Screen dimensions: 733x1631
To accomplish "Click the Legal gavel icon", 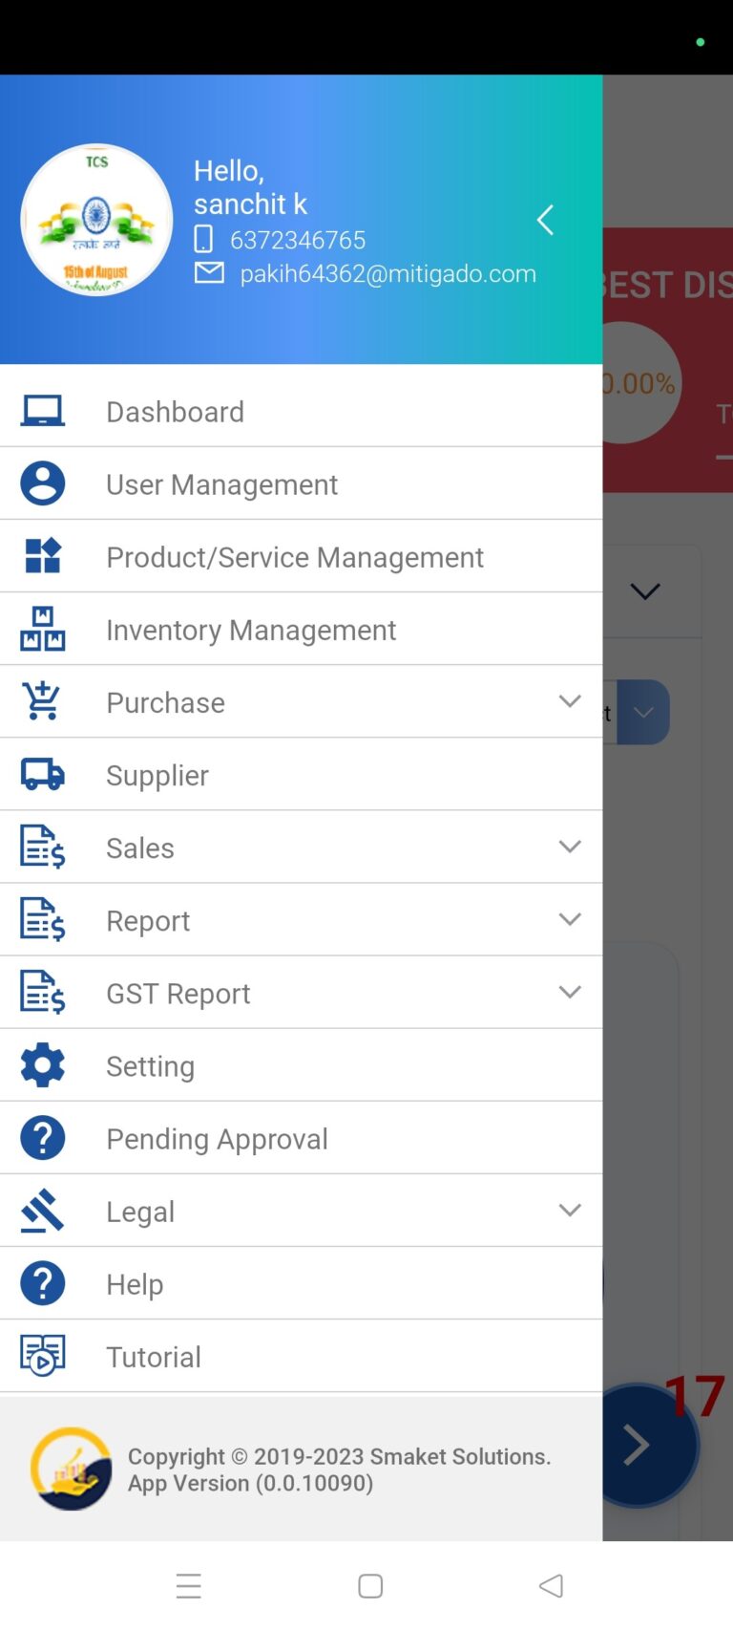I will click(43, 1211).
